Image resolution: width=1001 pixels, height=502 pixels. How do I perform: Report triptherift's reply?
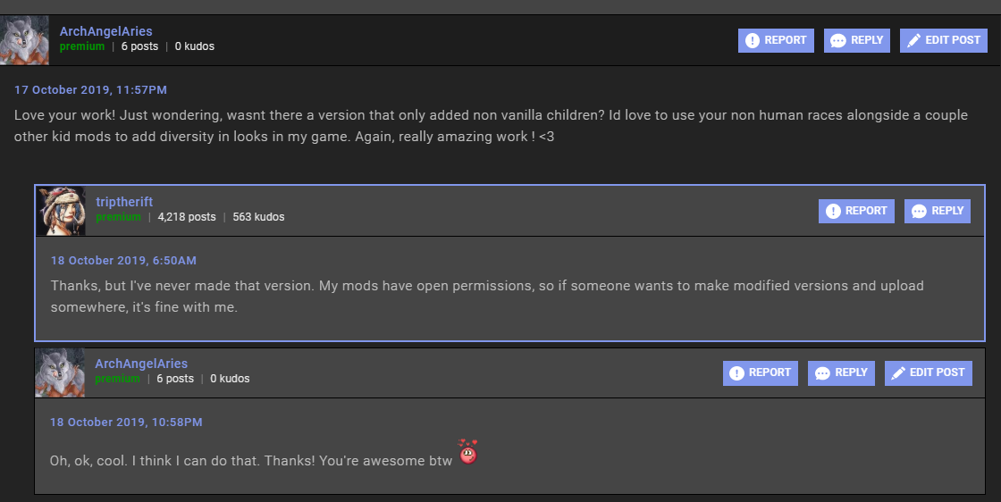tap(856, 211)
